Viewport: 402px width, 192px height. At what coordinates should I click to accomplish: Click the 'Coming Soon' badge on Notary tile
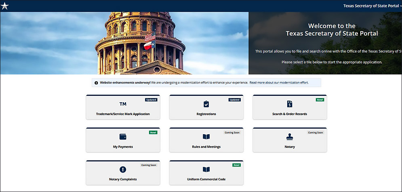coord(315,132)
